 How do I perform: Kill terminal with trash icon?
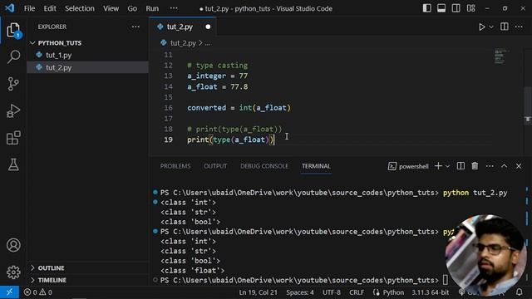coord(475,166)
